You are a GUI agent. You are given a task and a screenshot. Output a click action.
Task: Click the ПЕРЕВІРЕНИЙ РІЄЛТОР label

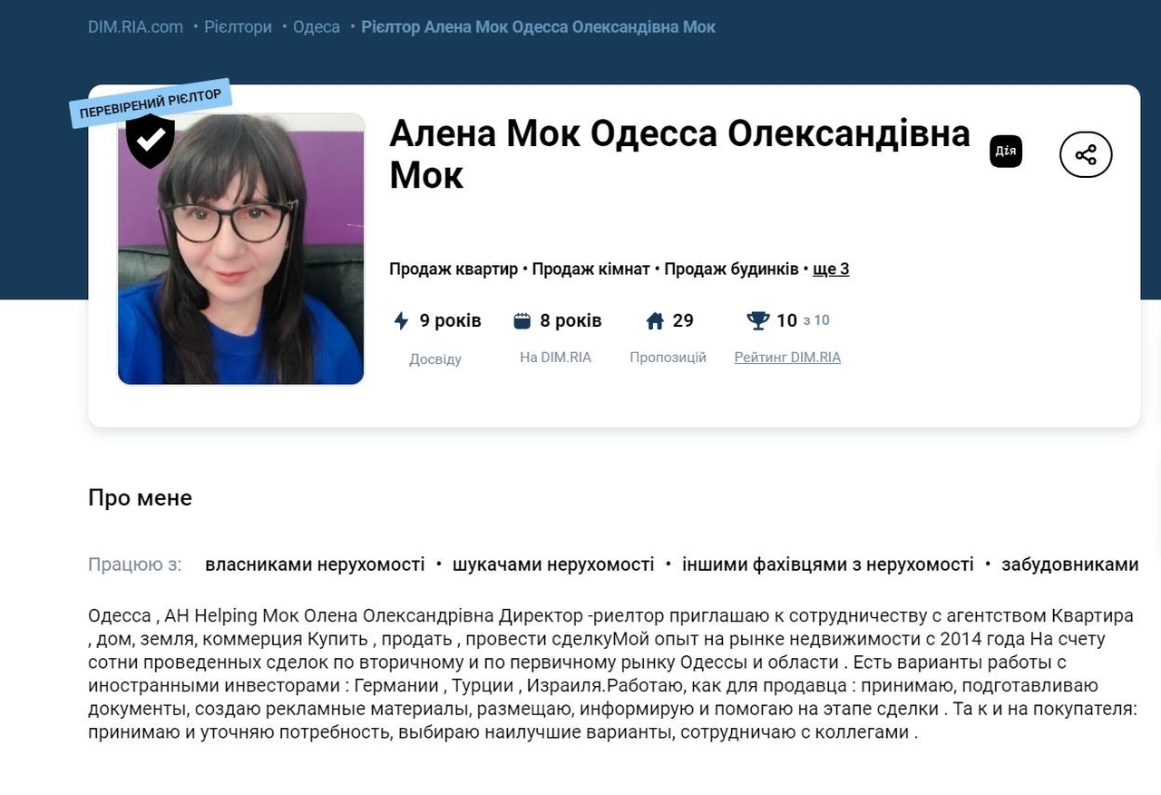tap(151, 103)
